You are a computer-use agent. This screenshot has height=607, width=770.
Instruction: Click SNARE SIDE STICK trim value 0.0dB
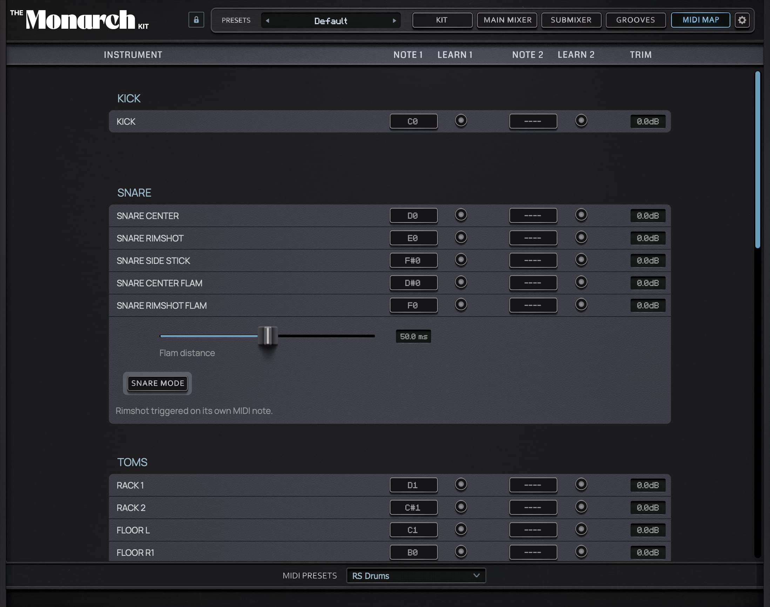tap(648, 260)
